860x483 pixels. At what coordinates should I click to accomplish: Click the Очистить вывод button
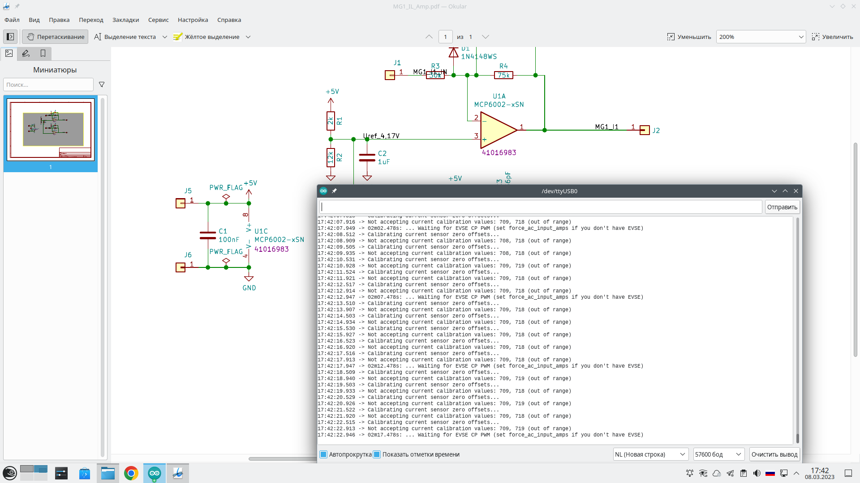click(x=774, y=454)
